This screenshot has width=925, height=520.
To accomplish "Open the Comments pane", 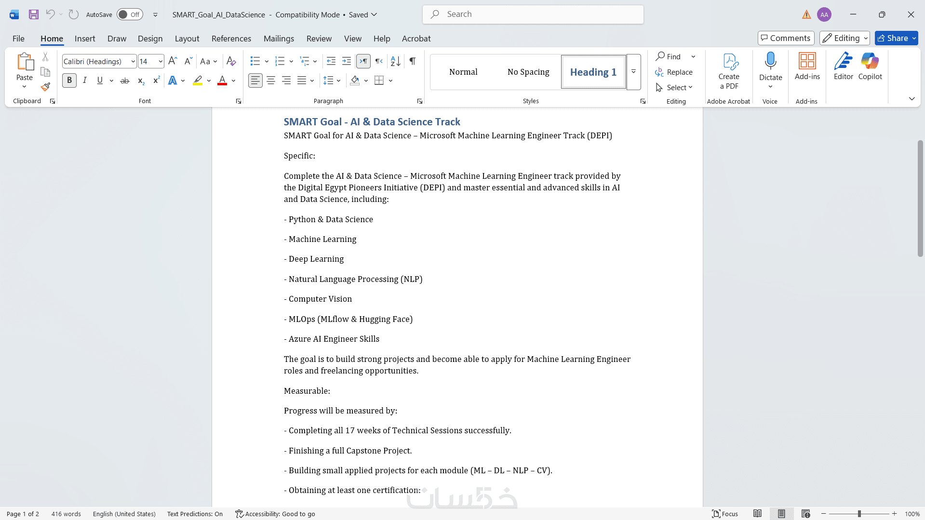I will pyautogui.click(x=786, y=38).
